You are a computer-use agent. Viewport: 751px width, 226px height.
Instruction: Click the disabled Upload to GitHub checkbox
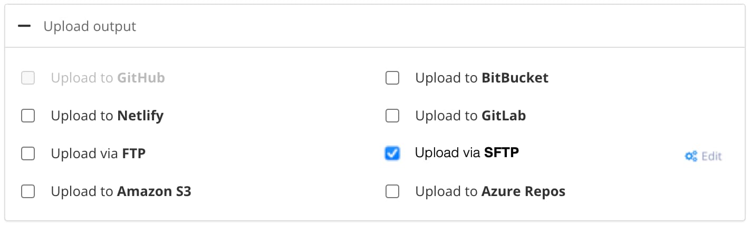click(28, 78)
